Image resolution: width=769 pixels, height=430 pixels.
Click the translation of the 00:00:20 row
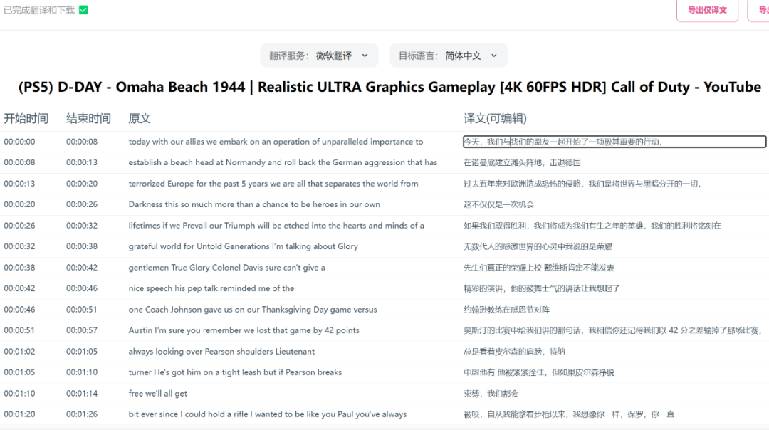pyautogui.click(x=498, y=204)
